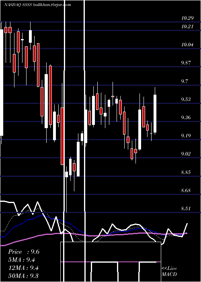This screenshot has height=282, width=201.
Task: Click the 5MA : 9.4 readout
Action: [x=22, y=260]
